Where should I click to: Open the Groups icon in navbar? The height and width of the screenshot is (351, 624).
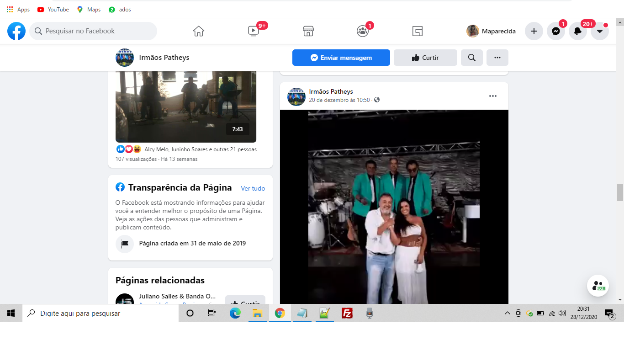pyautogui.click(x=363, y=31)
